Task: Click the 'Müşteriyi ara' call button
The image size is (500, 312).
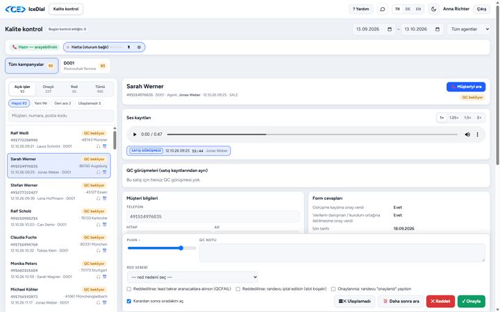Action: coord(466,87)
